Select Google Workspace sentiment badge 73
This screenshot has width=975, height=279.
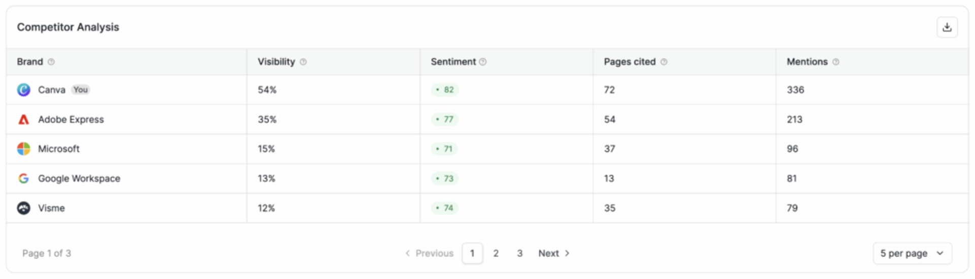tap(445, 178)
